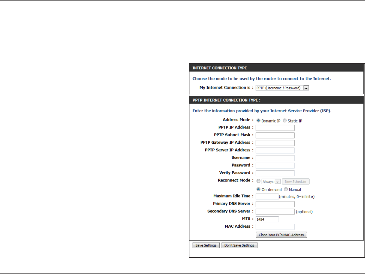Click the PPTP Server IP Address field
Image resolution: width=365 pixels, height=274 pixels.
tap(275, 150)
